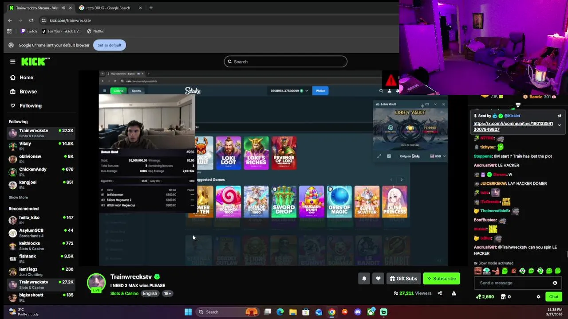The image size is (568, 319).
Task: Open ChickenAndy channel in Following list
Action: pyautogui.click(x=41, y=171)
